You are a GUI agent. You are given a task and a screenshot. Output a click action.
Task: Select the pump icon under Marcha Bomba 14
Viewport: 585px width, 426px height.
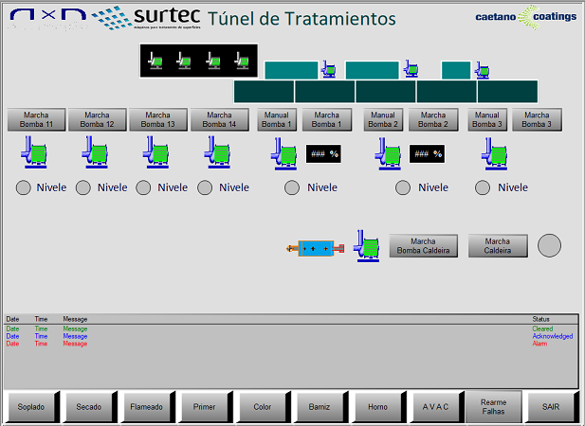(219, 151)
